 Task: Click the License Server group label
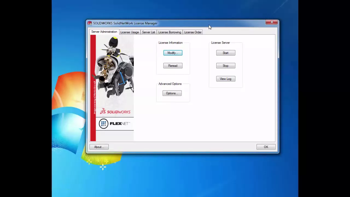click(220, 43)
